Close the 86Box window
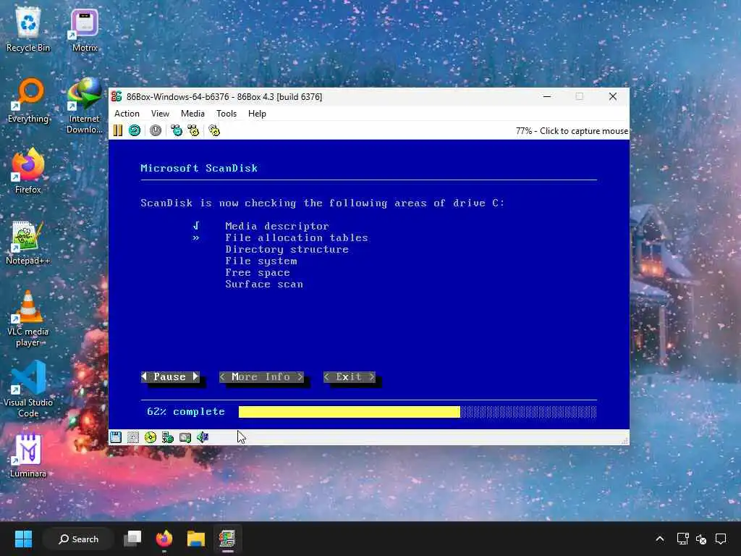This screenshot has height=556, width=741. (x=613, y=96)
